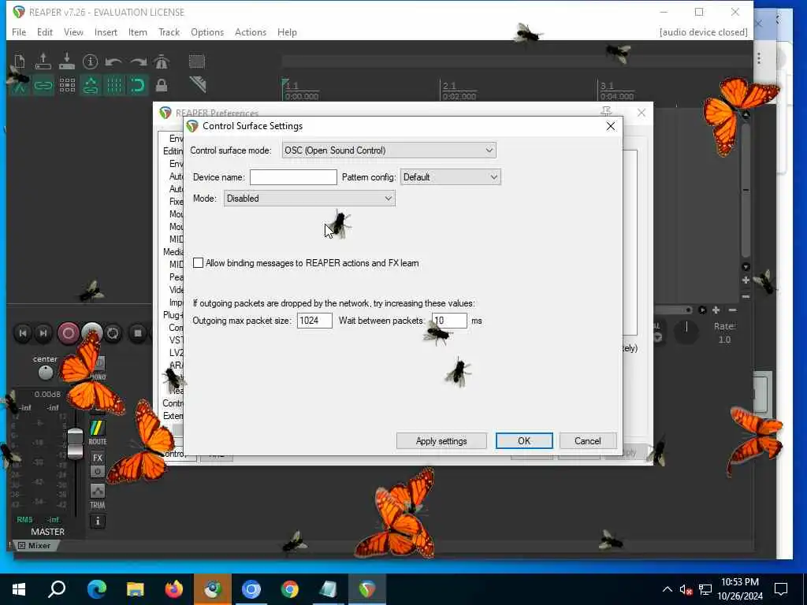This screenshot has width=807, height=605.
Task: Open the Pattern config dropdown
Action: [450, 177]
